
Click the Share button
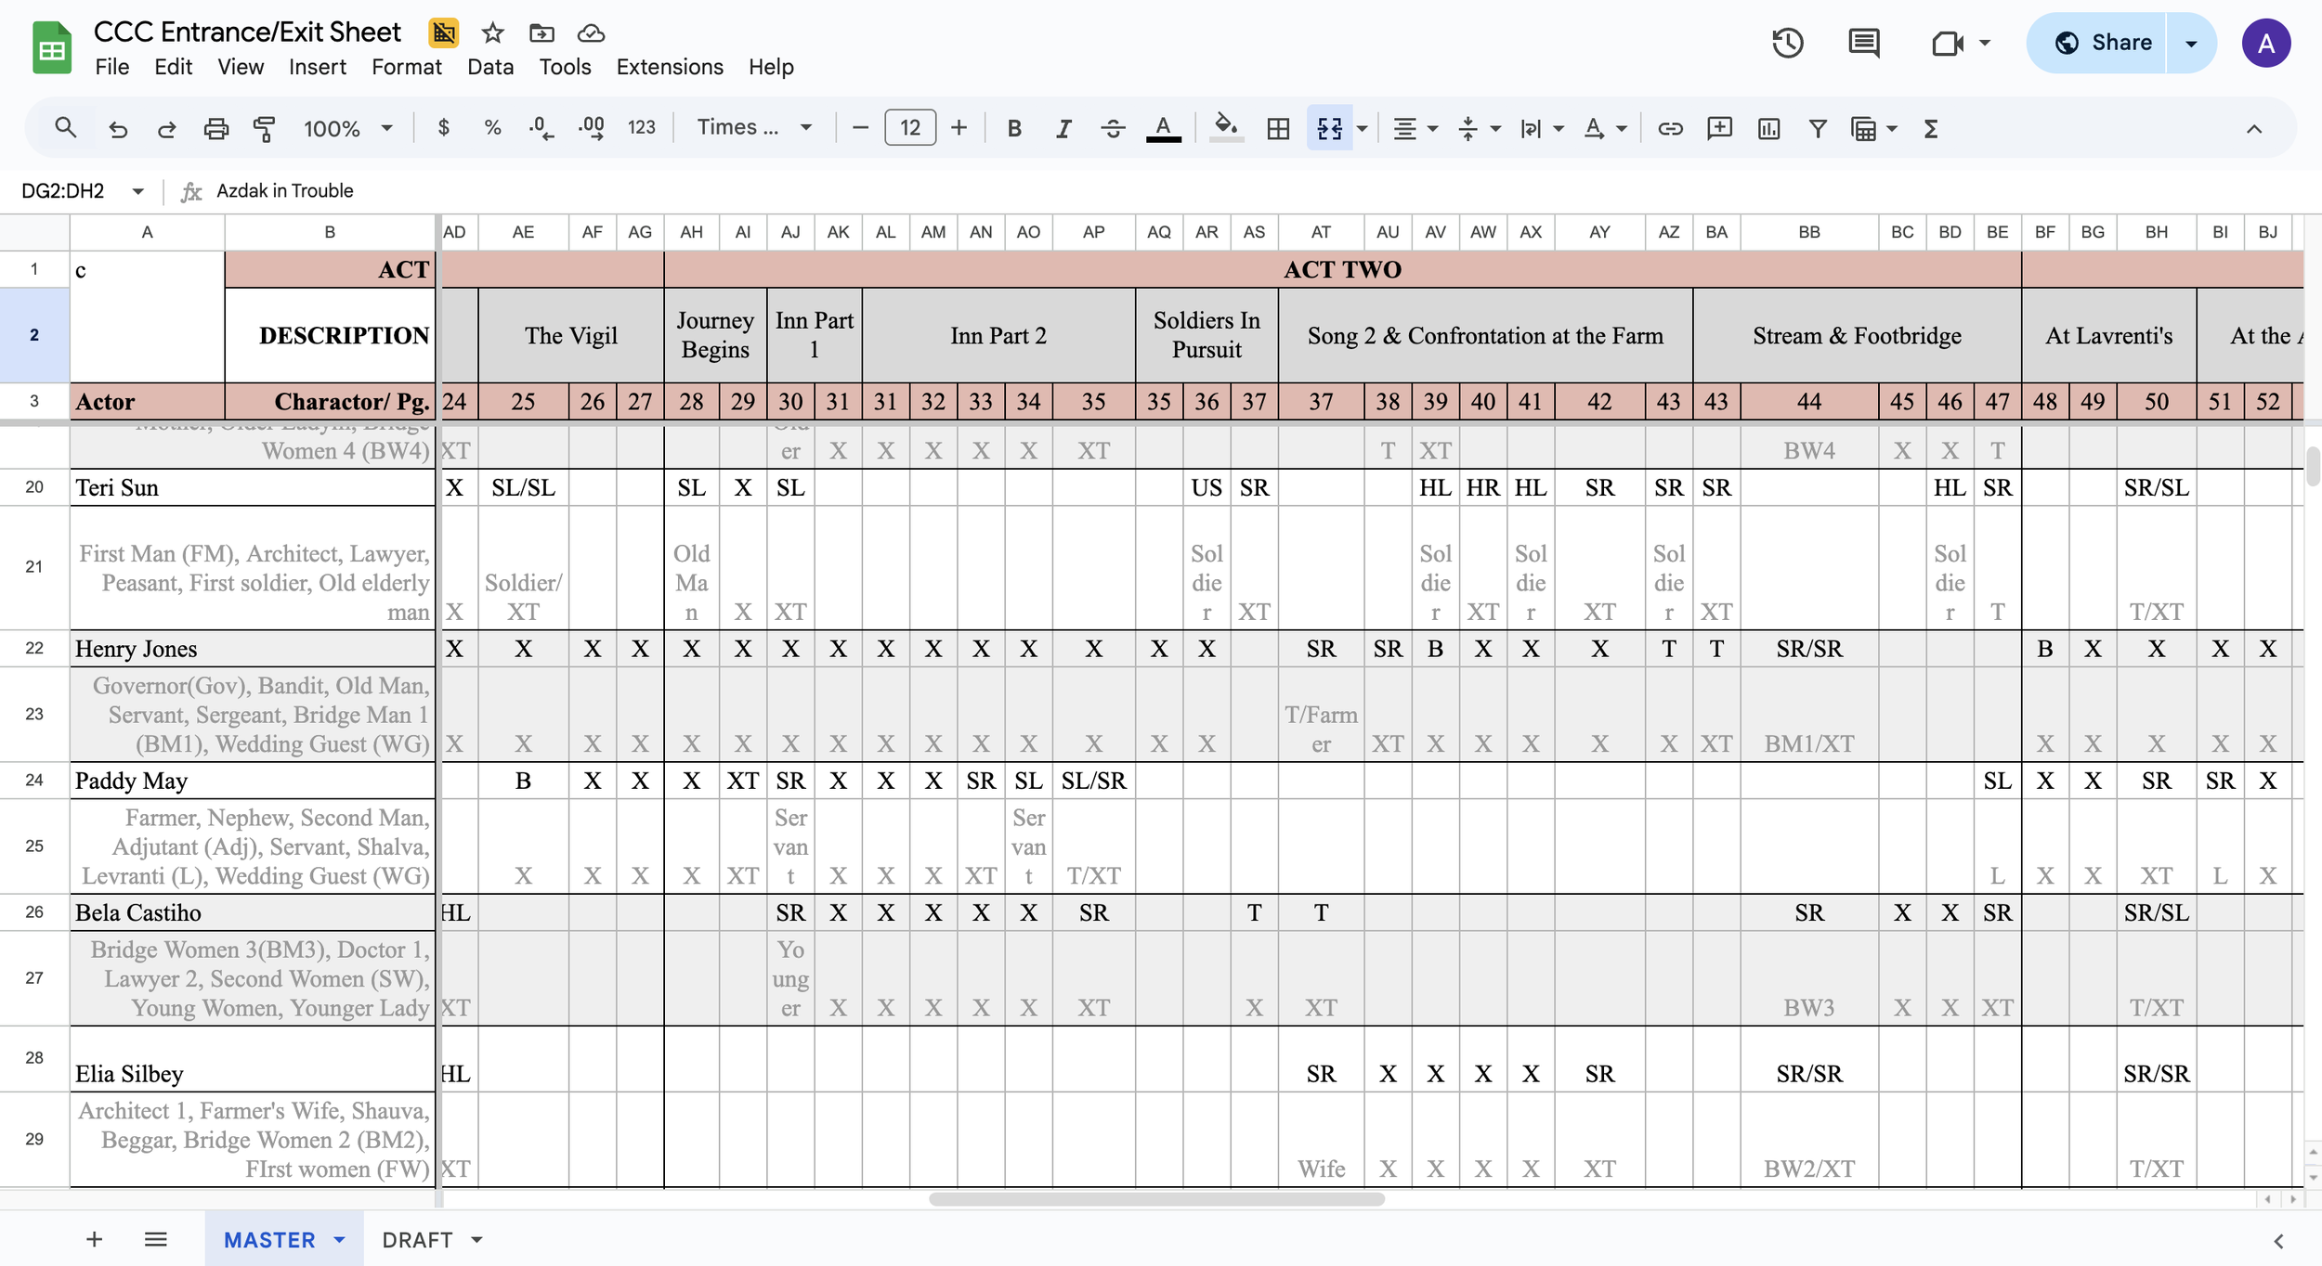point(2120,43)
